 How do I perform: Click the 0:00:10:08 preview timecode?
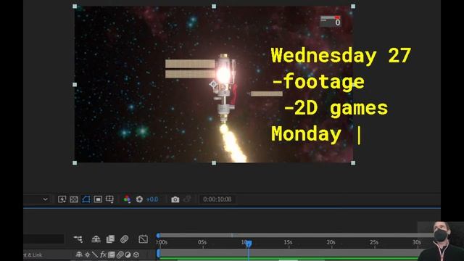coord(217,199)
